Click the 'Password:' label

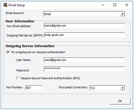23,70
